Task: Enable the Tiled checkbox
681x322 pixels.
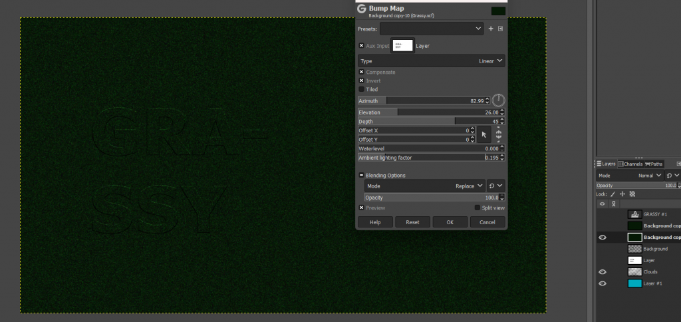Action: point(361,89)
